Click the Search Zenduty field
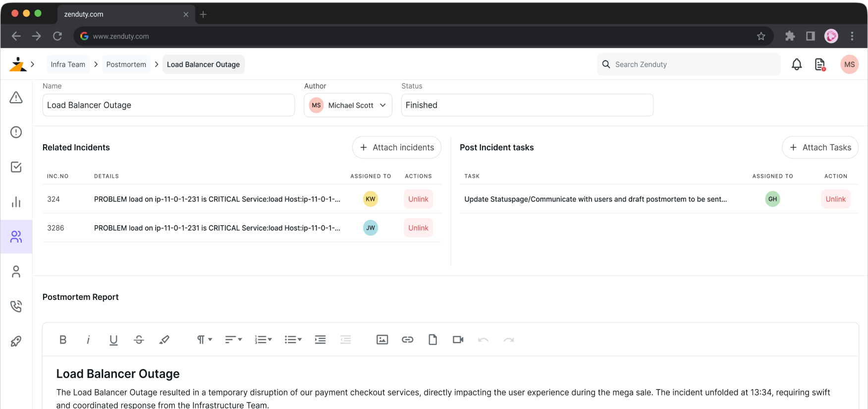This screenshot has width=868, height=409. pos(689,64)
